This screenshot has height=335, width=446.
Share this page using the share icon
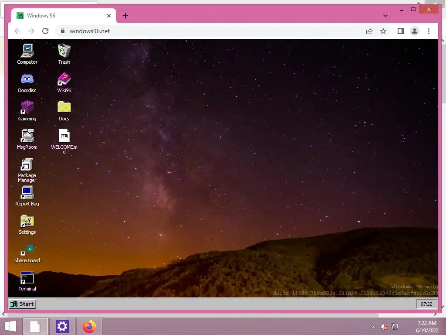tap(369, 31)
